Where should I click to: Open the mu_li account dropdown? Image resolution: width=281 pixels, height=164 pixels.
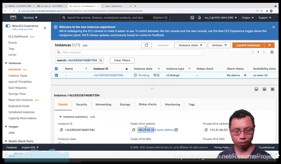tap(221, 18)
